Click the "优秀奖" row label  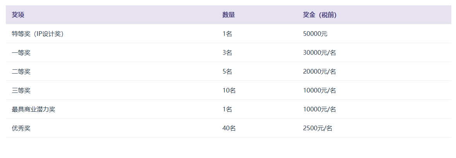[x=21, y=128]
